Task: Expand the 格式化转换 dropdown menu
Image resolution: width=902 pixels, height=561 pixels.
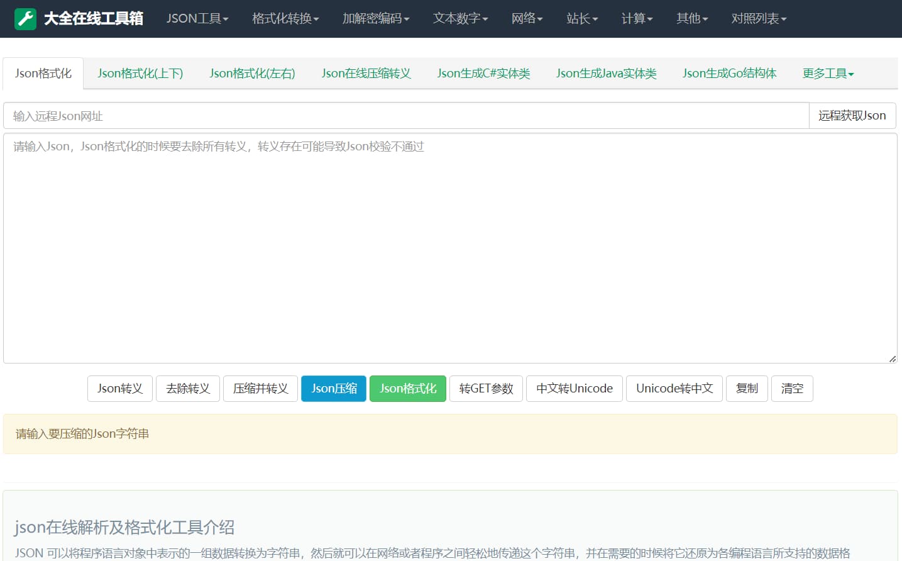Action: pos(285,19)
